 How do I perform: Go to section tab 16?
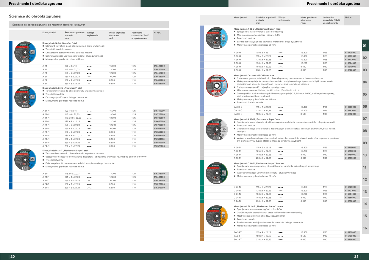point(365,228)
